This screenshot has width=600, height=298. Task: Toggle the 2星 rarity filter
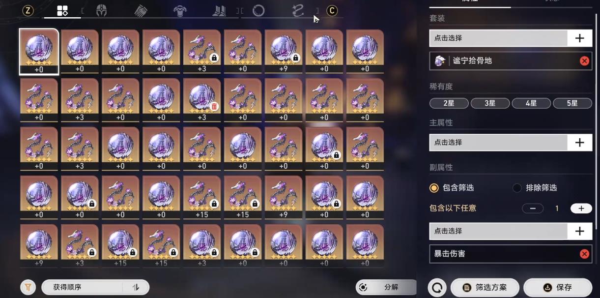(x=449, y=103)
